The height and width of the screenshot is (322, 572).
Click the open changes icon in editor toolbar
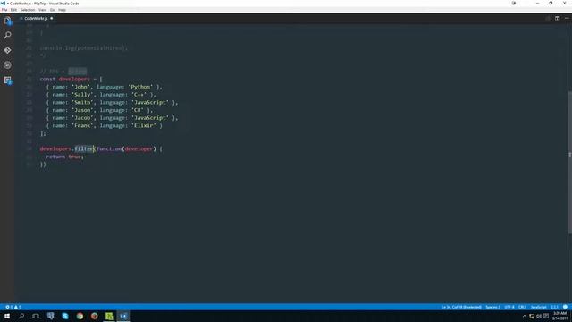click(x=548, y=18)
